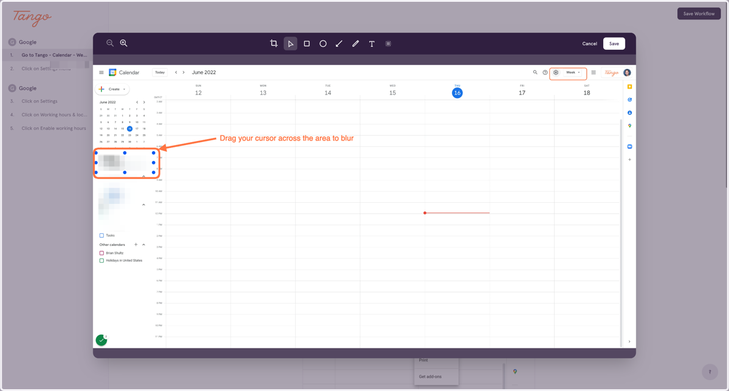Click the green checkmark badge at bottom left
Image resolution: width=729 pixels, height=391 pixels.
[101, 341]
